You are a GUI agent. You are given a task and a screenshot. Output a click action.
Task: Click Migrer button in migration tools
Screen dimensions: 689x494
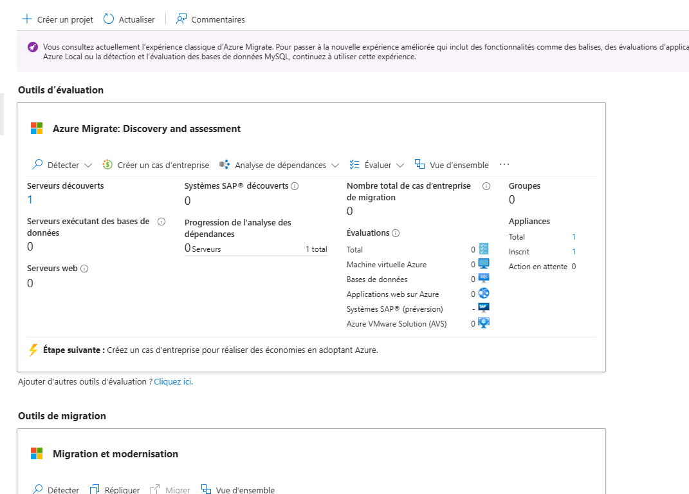click(x=170, y=489)
